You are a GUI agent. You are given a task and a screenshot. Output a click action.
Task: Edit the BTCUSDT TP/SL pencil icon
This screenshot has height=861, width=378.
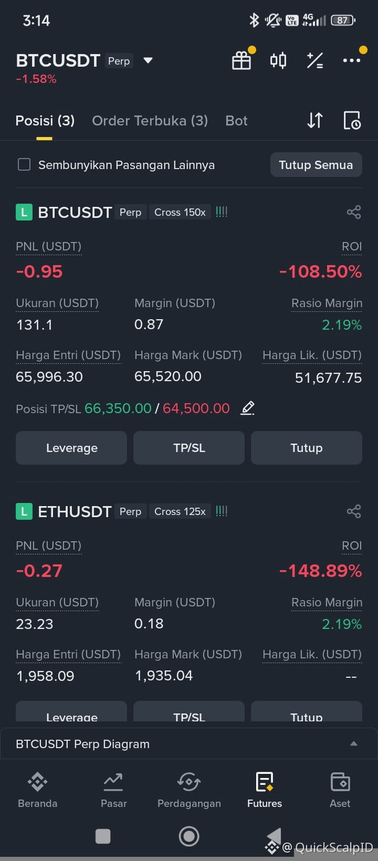coord(248,408)
